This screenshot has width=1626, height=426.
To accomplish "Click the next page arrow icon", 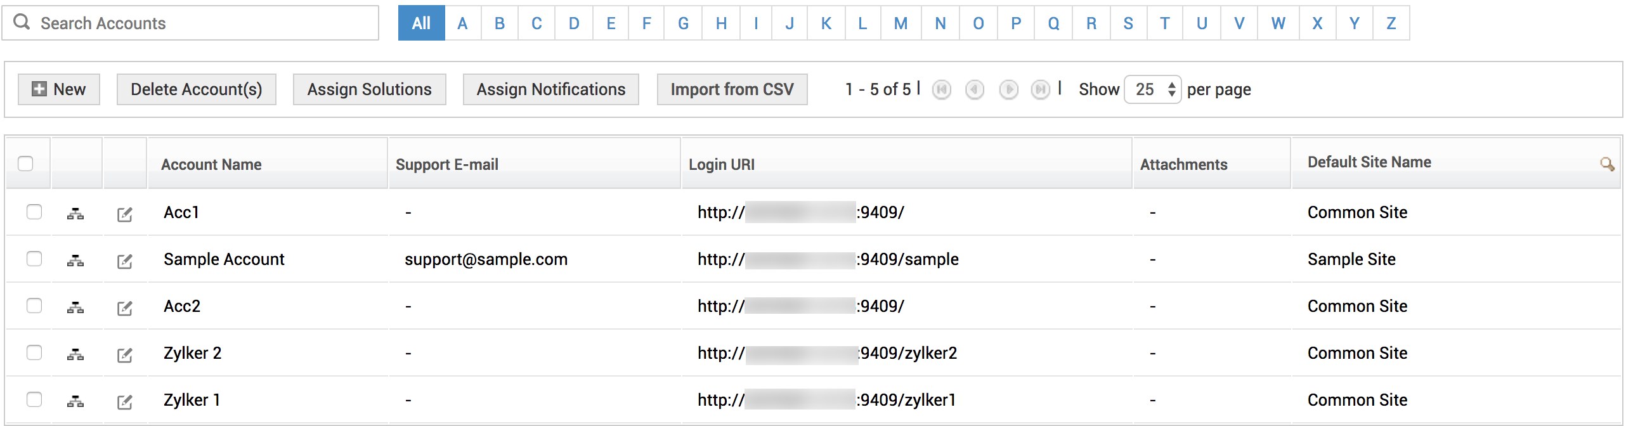I will pyautogui.click(x=1008, y=90).
